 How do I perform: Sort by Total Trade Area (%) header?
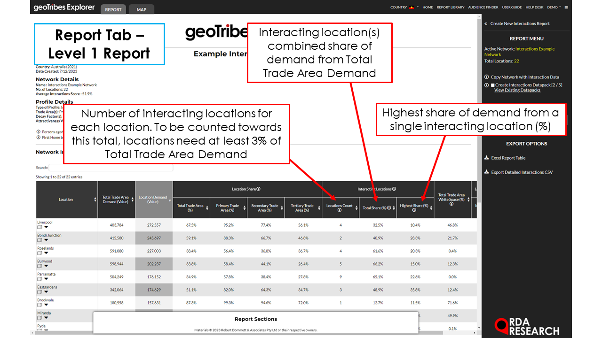point(191,208)
